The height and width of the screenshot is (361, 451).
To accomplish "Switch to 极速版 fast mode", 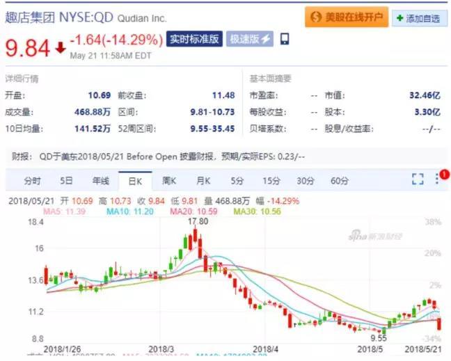I will pos(250,39).
